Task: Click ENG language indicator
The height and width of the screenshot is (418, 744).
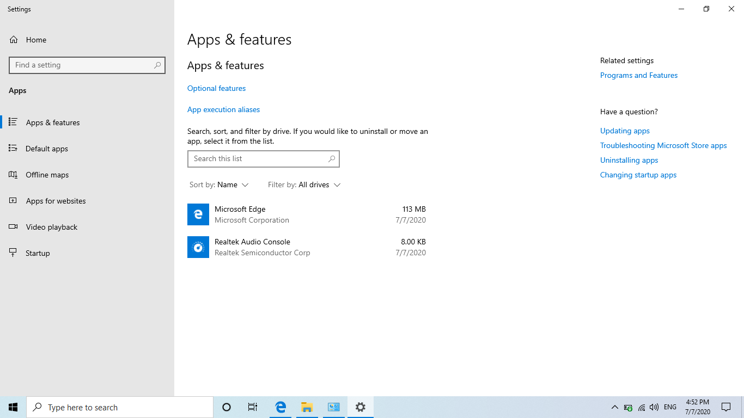Action: click(x=670, y=407)
